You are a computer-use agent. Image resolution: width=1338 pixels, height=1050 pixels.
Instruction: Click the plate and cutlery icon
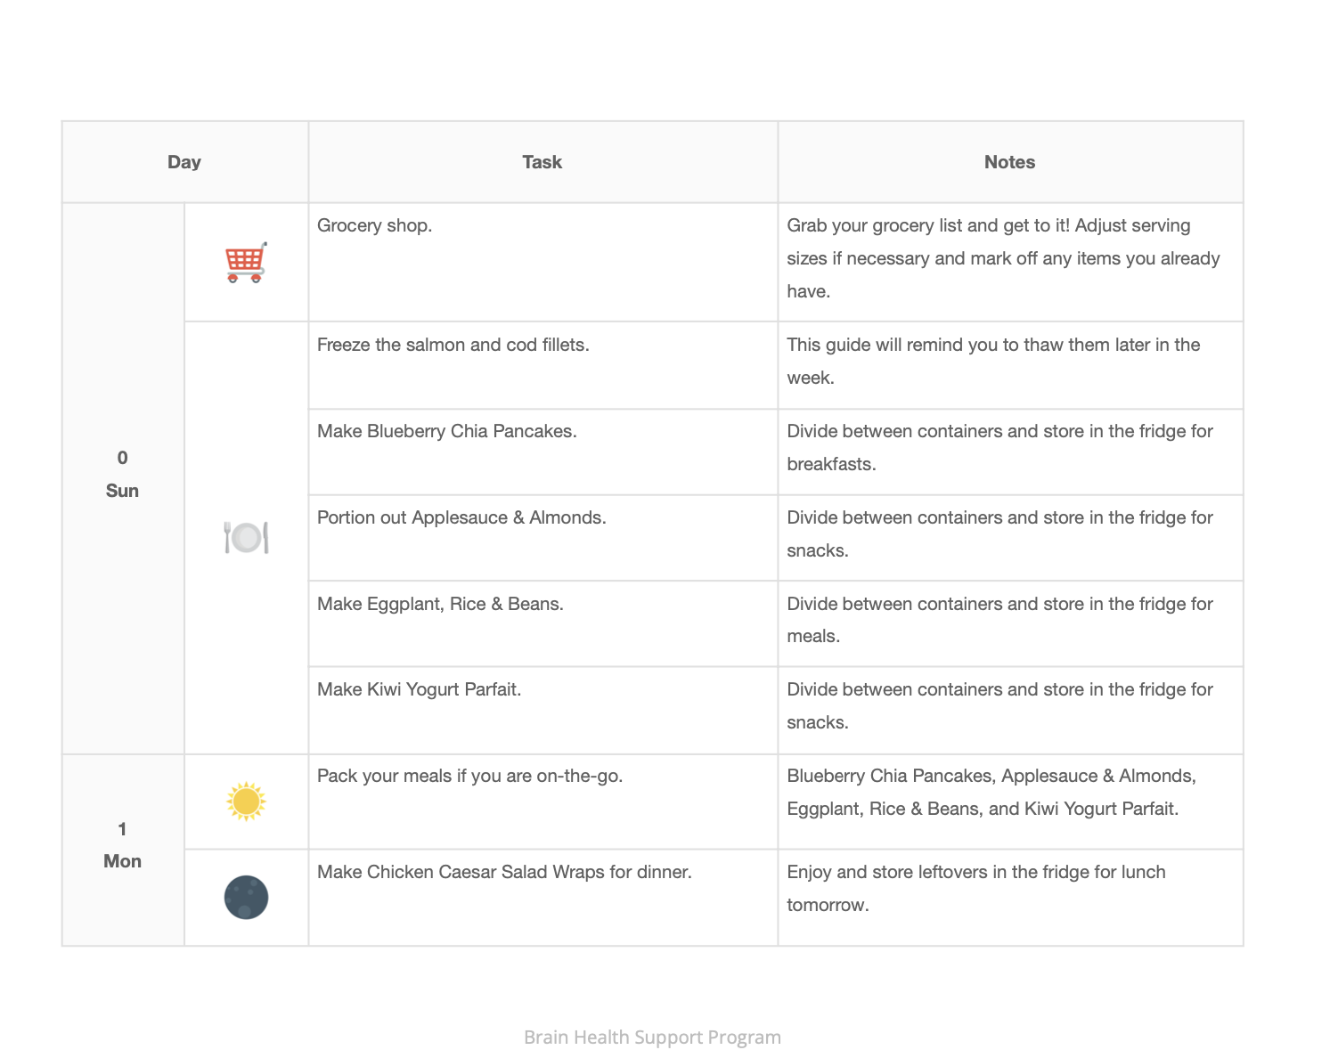(246, 537)
